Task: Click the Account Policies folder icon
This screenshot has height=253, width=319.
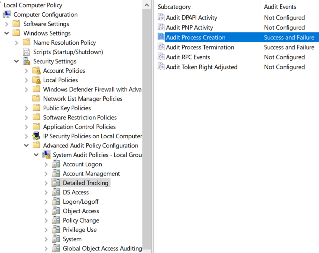Action: [36, 71]
